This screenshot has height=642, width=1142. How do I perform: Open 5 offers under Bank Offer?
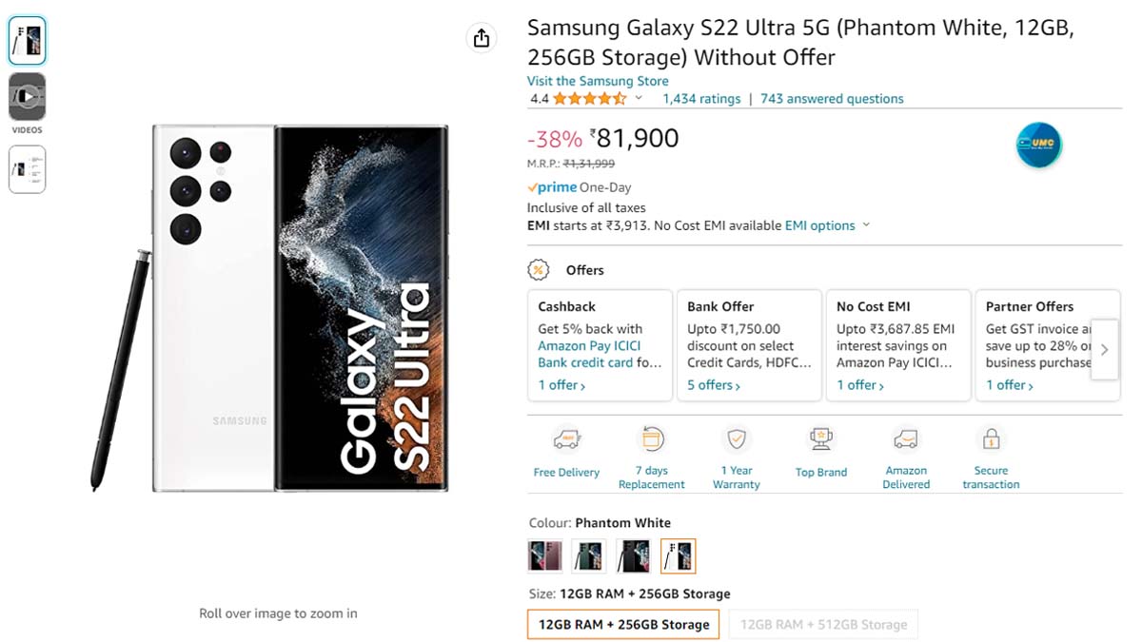714,385
